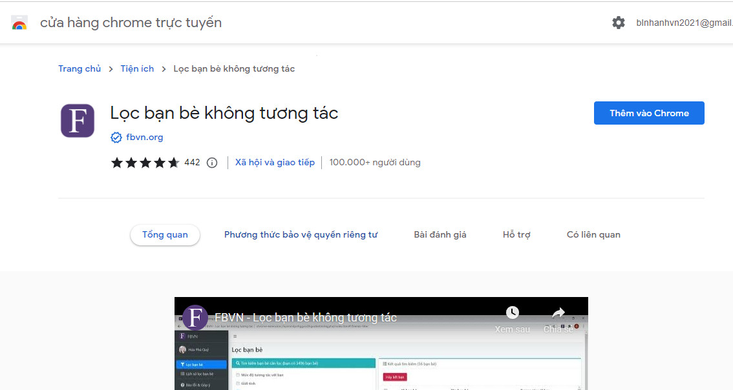The image size is (733, 390).
Task: Open the settings gear menu
Action: pos(619,22)
